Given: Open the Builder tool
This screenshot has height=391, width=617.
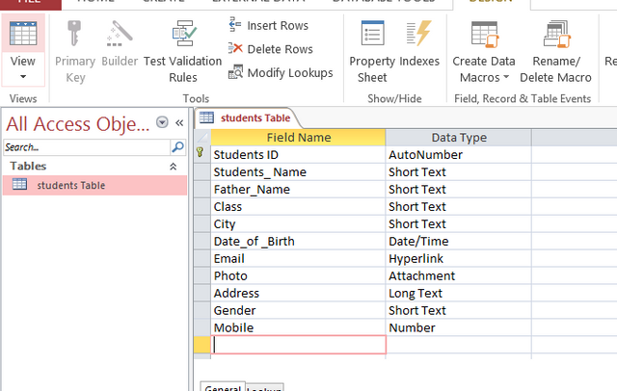Looking at the screenshot, I should click(120, 44).
